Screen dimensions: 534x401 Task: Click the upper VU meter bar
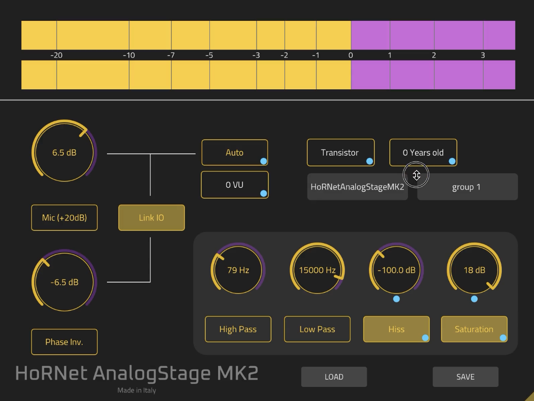(268, 35)
